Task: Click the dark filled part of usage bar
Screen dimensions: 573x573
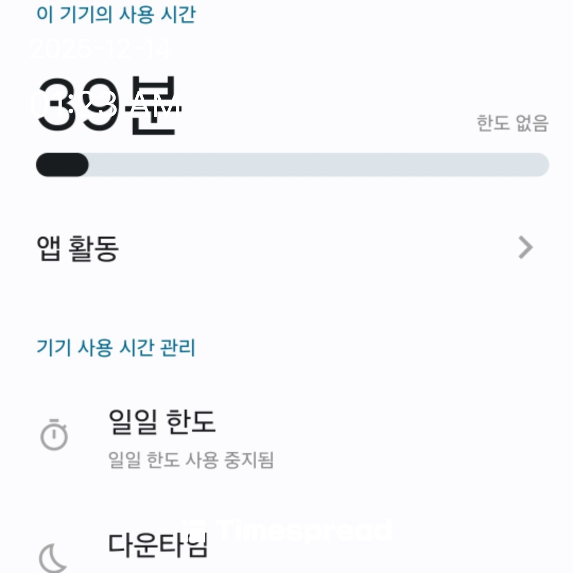Action: [62, 165]
